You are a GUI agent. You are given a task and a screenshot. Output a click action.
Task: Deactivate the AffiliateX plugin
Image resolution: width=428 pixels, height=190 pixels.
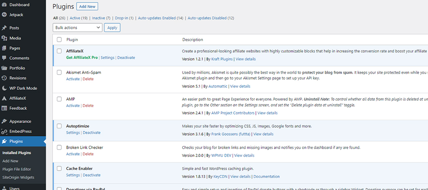tap(126, 57)
